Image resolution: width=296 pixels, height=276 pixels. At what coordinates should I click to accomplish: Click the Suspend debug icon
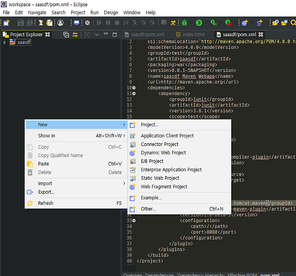[x=108, y=23]
